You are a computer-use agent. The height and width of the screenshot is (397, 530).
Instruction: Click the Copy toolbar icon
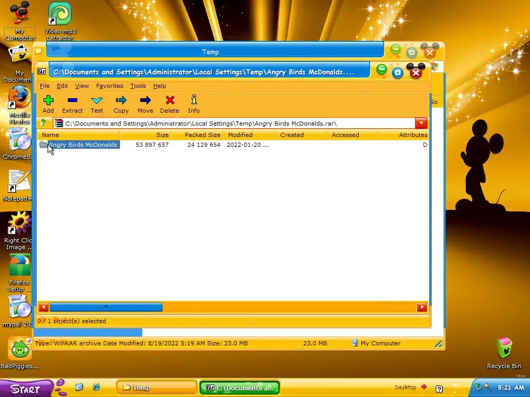(x=121, y=104)
